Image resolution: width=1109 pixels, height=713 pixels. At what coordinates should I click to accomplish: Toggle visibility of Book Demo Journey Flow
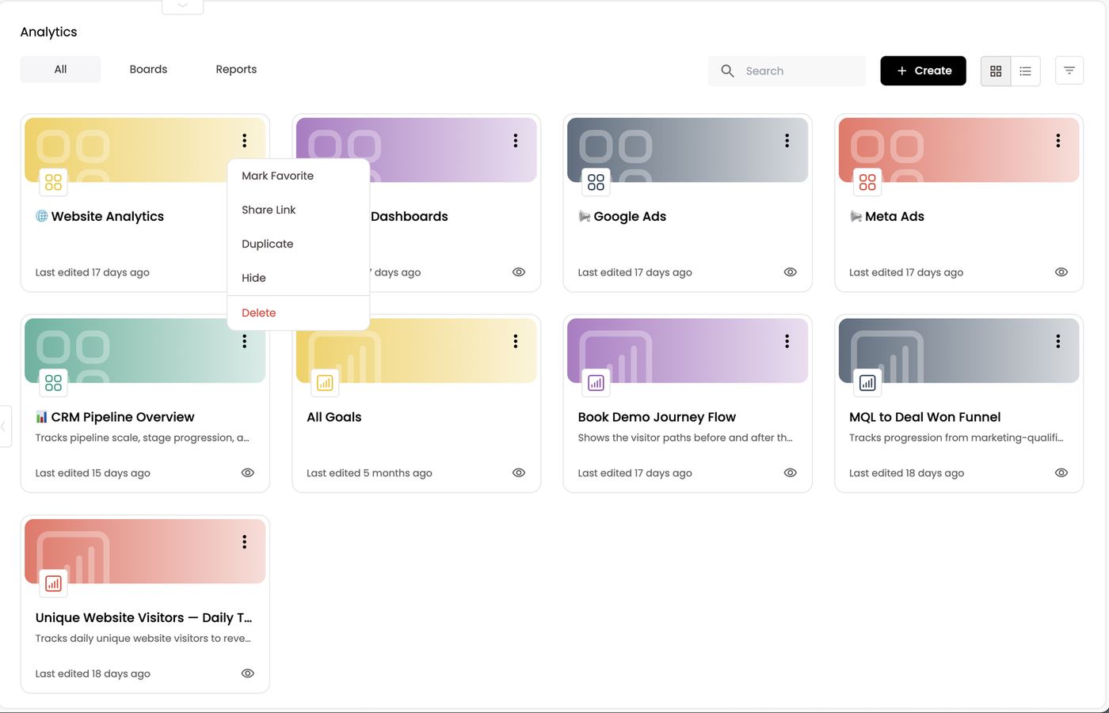tap(790, 472)
